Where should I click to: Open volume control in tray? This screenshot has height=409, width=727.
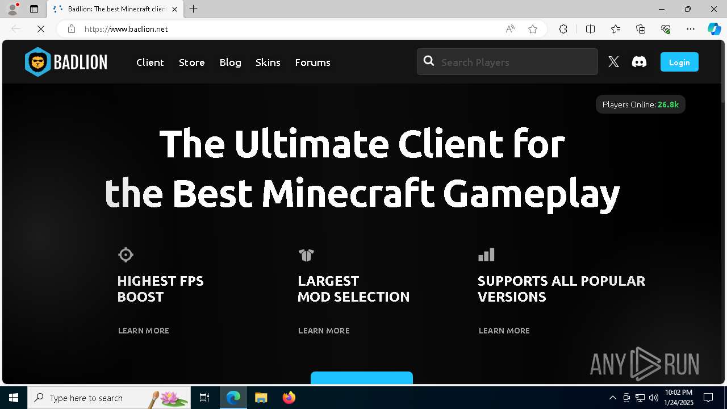pyautogui.click(x=654, y=398)
